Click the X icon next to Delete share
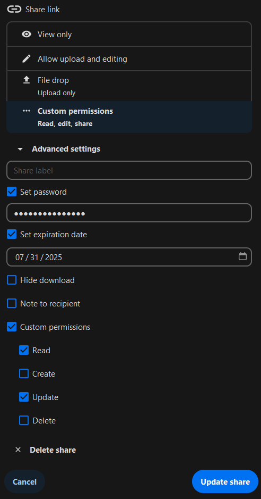261x499 pixels. pyautogui.click(x=18, y=450)
